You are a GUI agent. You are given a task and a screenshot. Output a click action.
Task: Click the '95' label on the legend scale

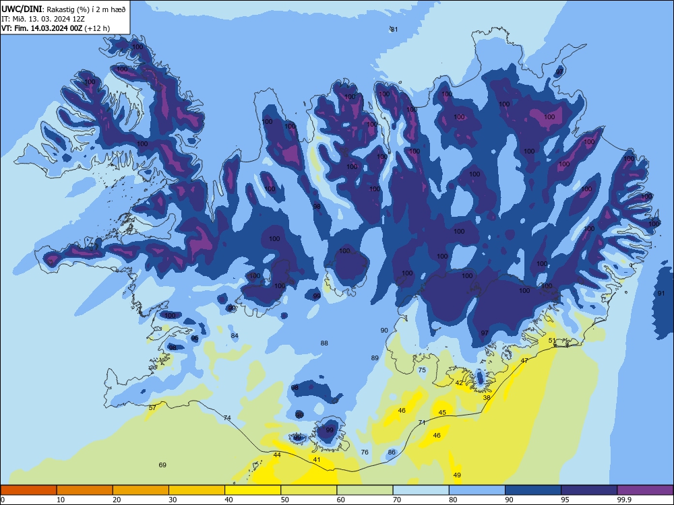point(565,500)
